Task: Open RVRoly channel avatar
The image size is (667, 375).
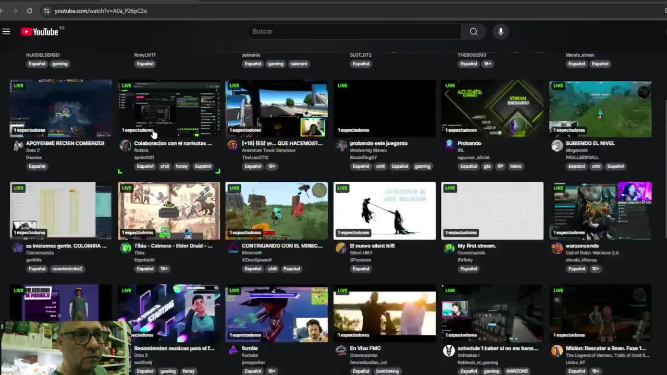Action: [x=449, y=248]
